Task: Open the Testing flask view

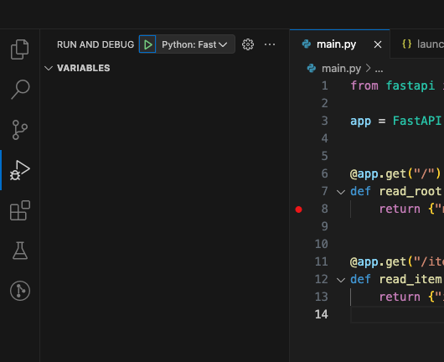Action: (20, 251)
